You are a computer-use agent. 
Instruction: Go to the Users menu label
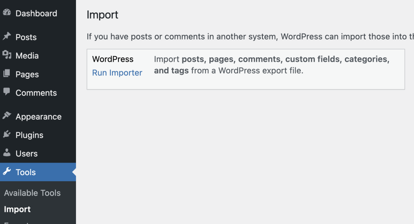click(x=26, y=153)
